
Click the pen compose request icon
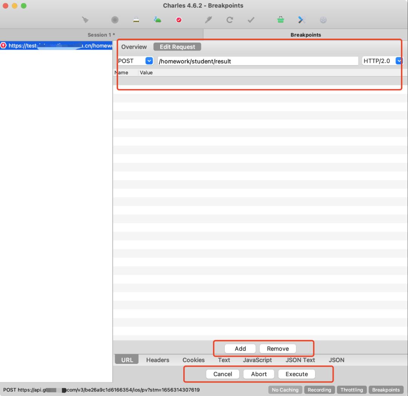coord(208,20)
